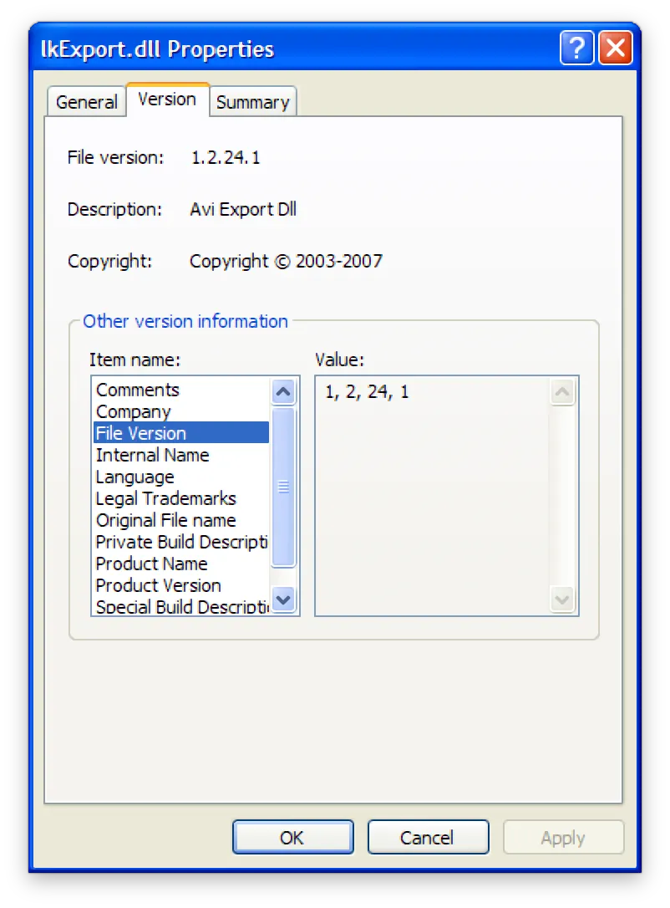Close the lkExport.dll Properties dialog

pyautogui.click(x=616, y=48)
